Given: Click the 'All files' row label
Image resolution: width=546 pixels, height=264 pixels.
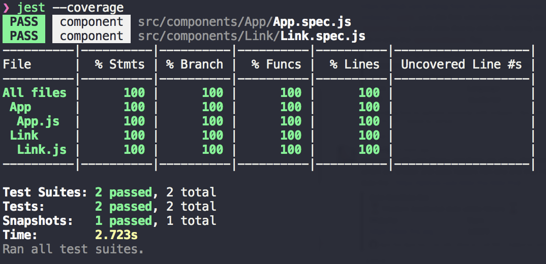Looking at the screenshot, I should coord(35,93).
